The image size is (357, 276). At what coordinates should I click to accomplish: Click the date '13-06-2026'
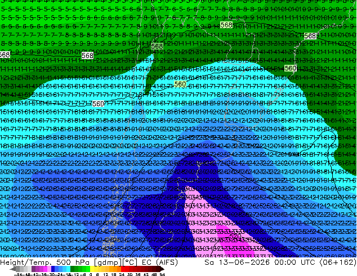[x=244, y=262]
